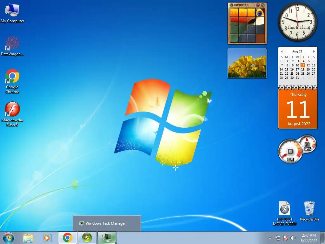This screenshot has height=244, width=325.
Task: Click the memory meter dial showing 45%
Action: click(308, 144)
